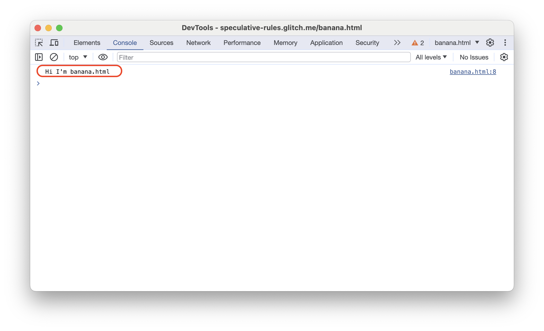Open DevTools settings gear icon
Image resolution: width=544 pixels, height=331 pixels.
(490, 43)
